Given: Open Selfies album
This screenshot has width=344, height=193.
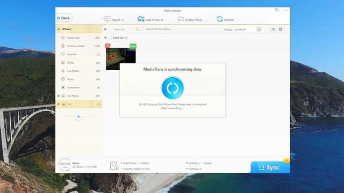Looking at the screenshot, I should click(x=79, y=63).
